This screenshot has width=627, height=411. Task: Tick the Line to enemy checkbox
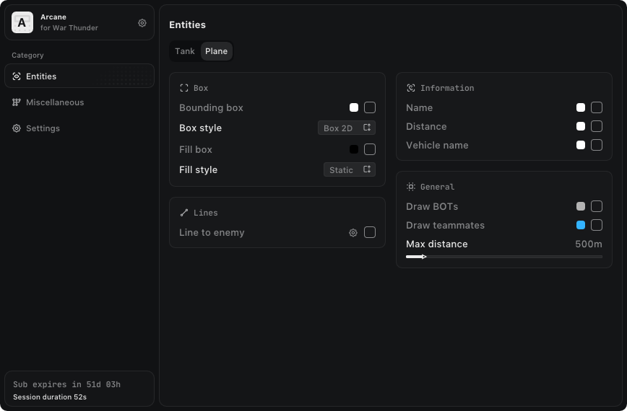(370, 232)
